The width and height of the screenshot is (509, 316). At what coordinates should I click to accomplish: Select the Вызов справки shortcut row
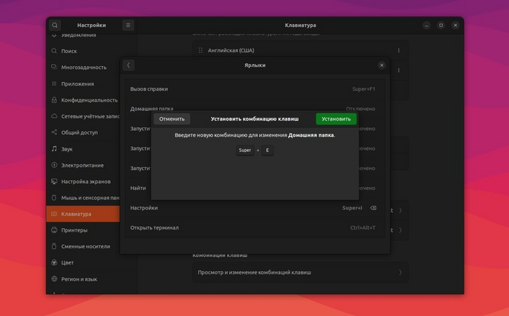(254, 89)
